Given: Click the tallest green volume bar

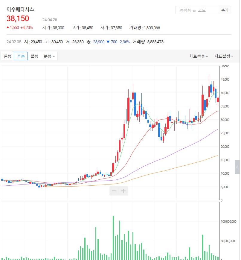Looking at the screenshot, I should pyautogui.click(x=113, y=237).
